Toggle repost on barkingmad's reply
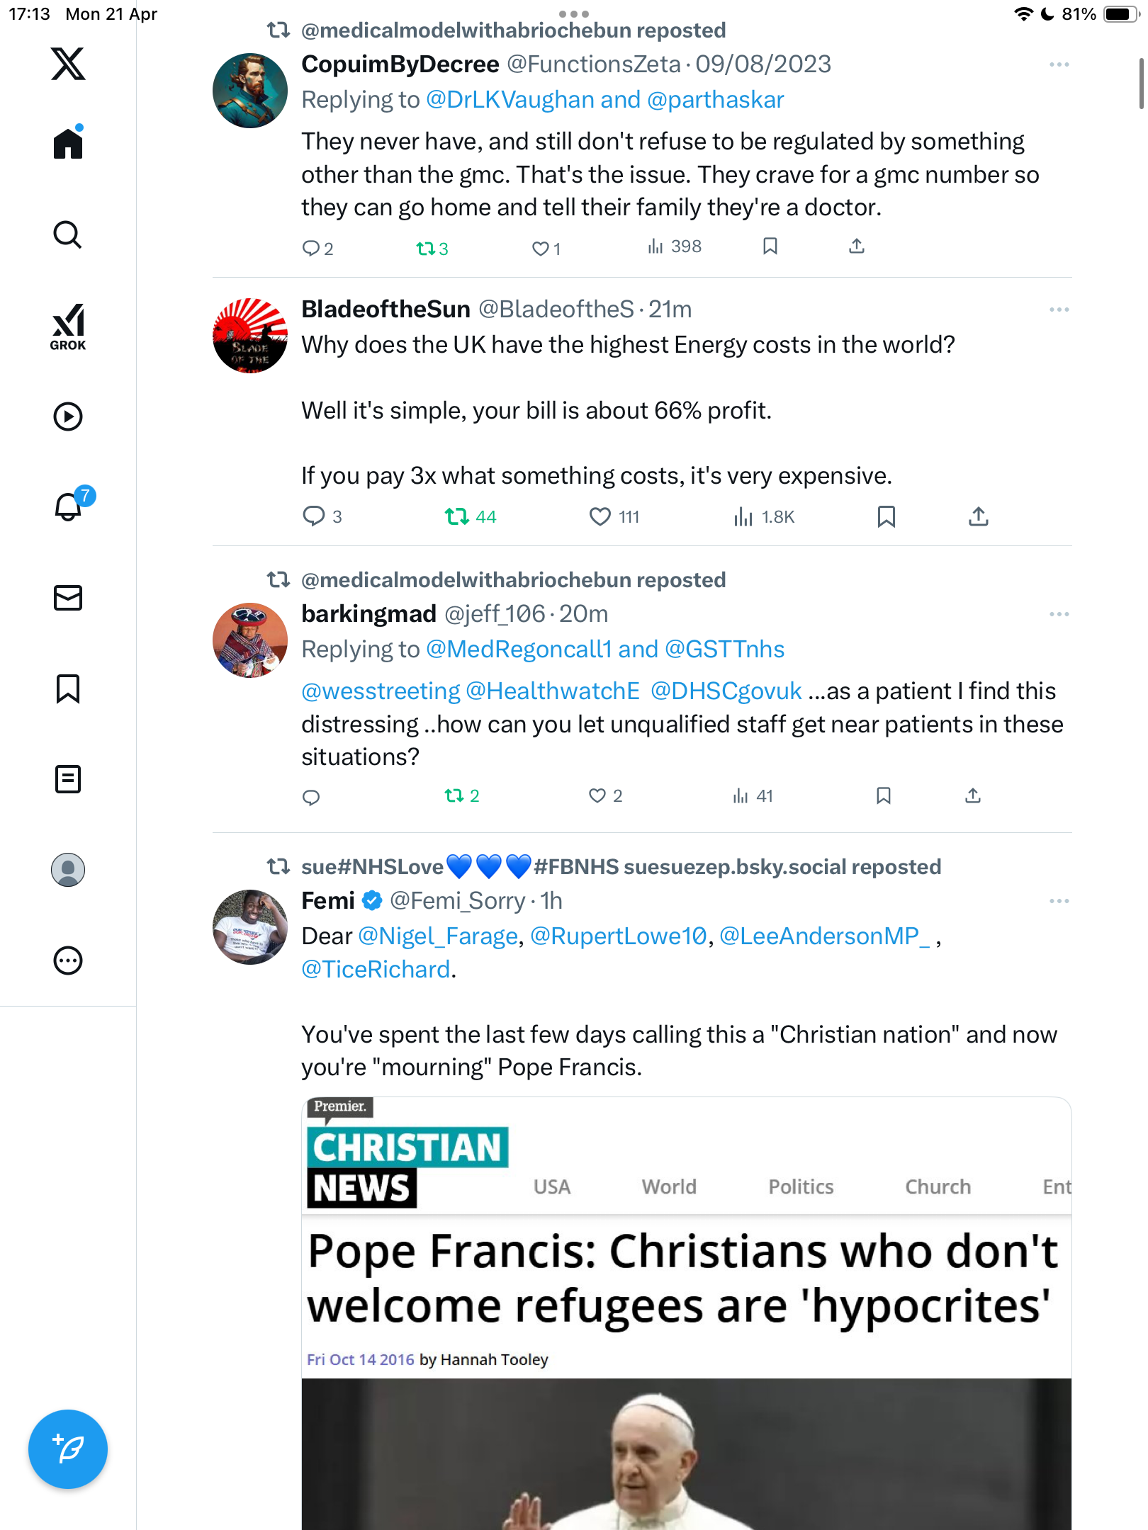The image size is (1148, 1530). click(x=454, y=795)
